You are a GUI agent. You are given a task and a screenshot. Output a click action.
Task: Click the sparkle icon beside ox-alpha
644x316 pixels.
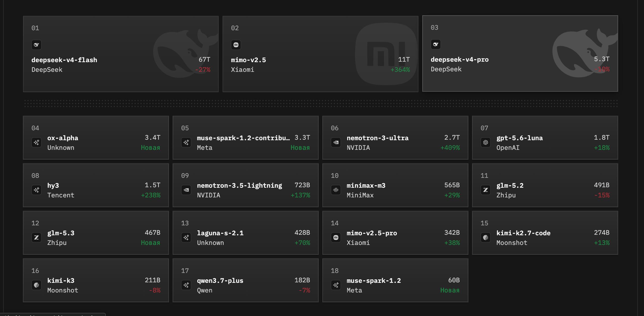click(x=36, y=143)
